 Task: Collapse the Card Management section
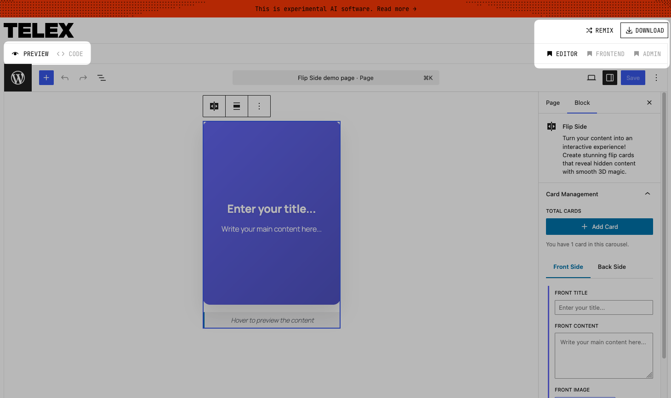648,193
